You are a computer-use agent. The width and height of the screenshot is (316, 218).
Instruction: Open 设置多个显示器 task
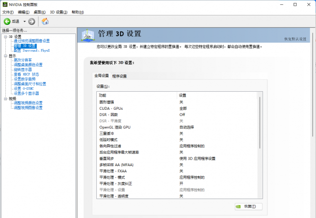tap(26, 93)
